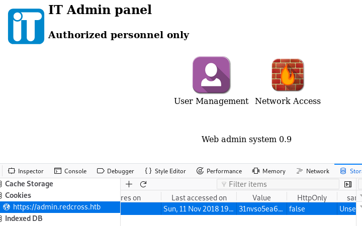Image resolution: width=362 pixels, height=226 pixels.
Task: Switch to the Network tab
Action: click(x=313, y=171)
